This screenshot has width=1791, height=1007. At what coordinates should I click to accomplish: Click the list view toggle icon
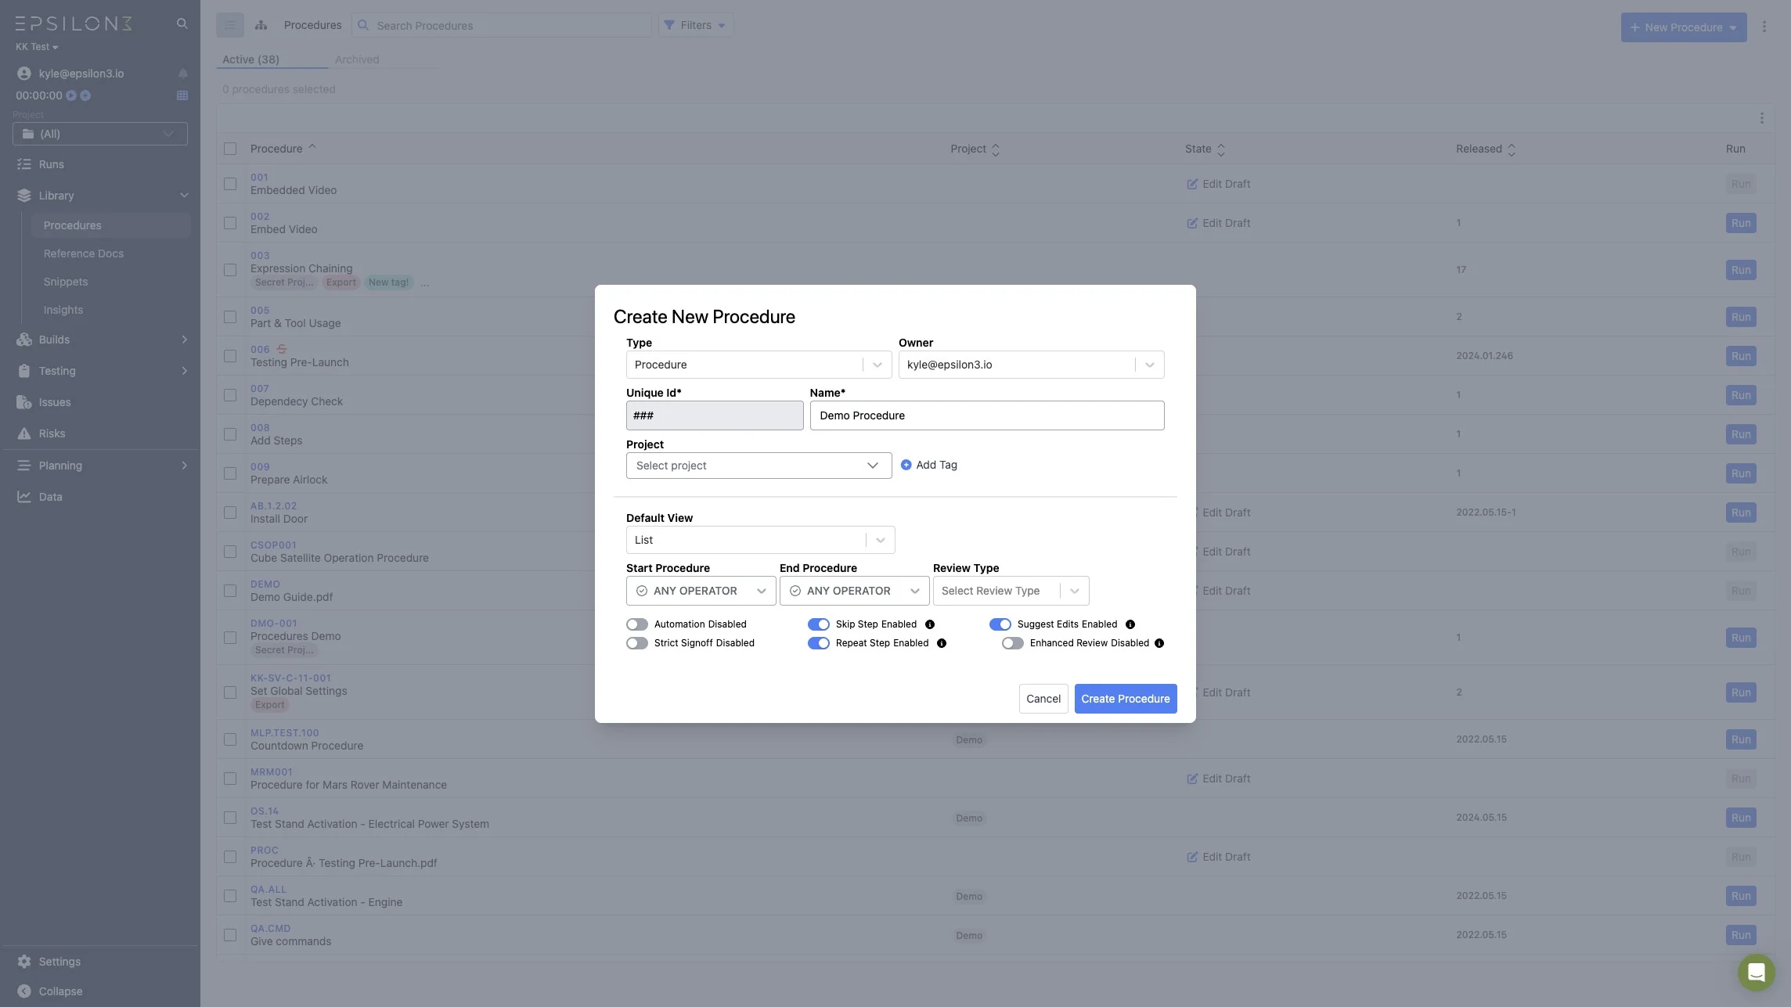[x=230, y=25]
